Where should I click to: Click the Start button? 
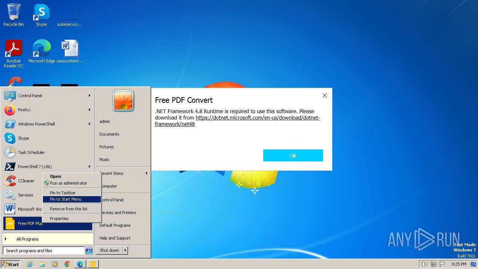10,264
